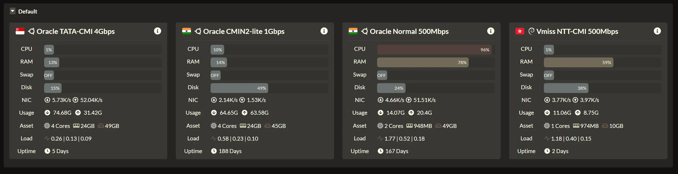Click the 31.42G upload usage value
The width and height of the screenshot is (678, 174).
coord(93,113)
